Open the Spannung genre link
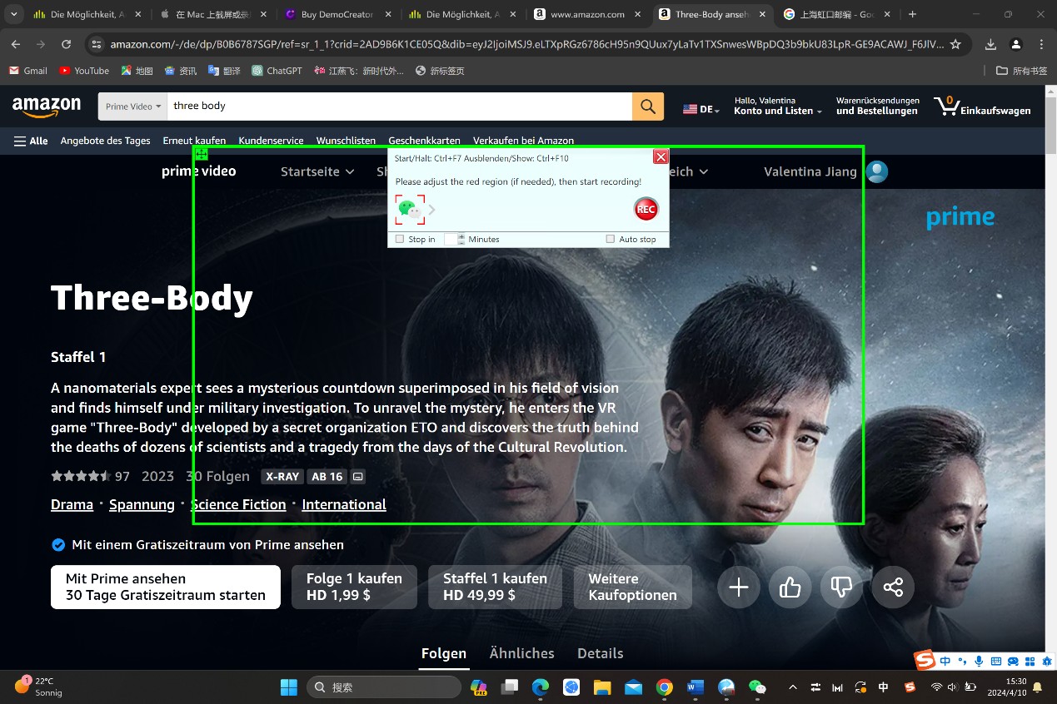The image size is (1057, 704). pos(142,504)
